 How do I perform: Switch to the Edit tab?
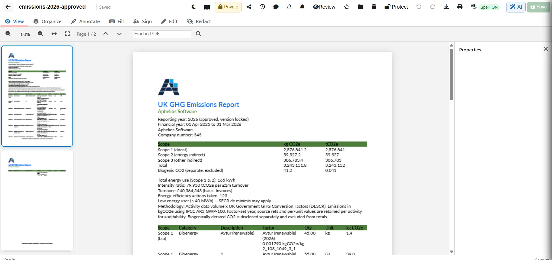(169, 21)
